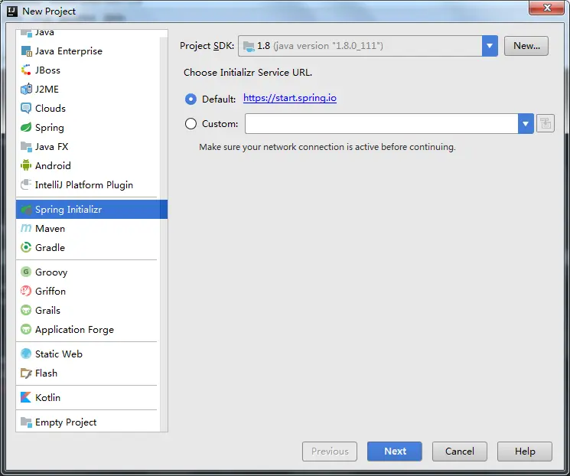Viewport: 570px width, 476px height.
Task: Select the Clouds label
Action: click(50, 109)
